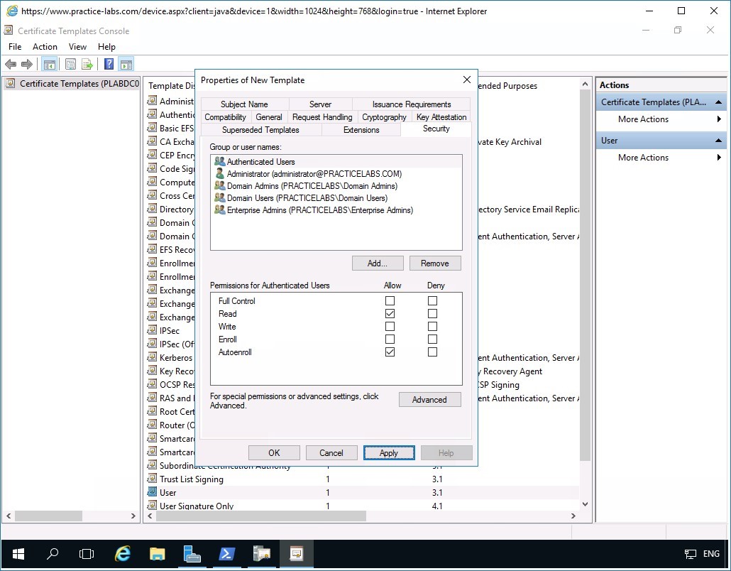Switch to the Issuance Requirements tab
The image size is (731, 571).
tap(411, 104)
